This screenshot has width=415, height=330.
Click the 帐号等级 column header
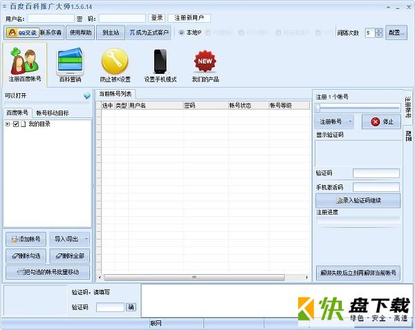coord(288,106)
